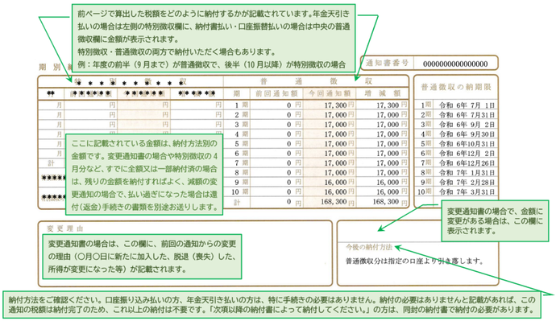Select 16,000 in 今回通知額 for 9期
The width and height of the screenshot is (556, 321).
pos(335,183)
